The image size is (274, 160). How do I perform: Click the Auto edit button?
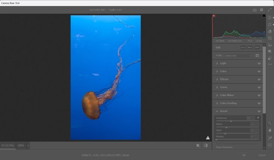click(243, 48)
